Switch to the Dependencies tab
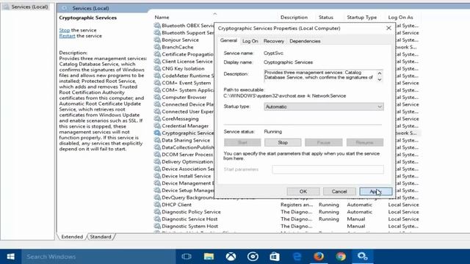Viewport: 470px width, 264px height. 305,41
